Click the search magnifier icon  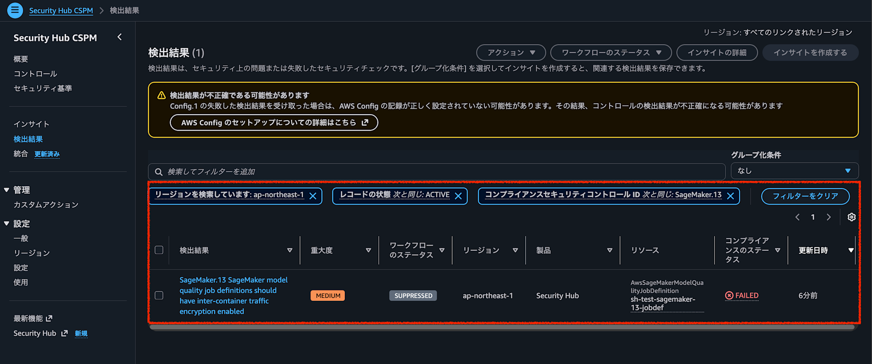tap(159, 172)
